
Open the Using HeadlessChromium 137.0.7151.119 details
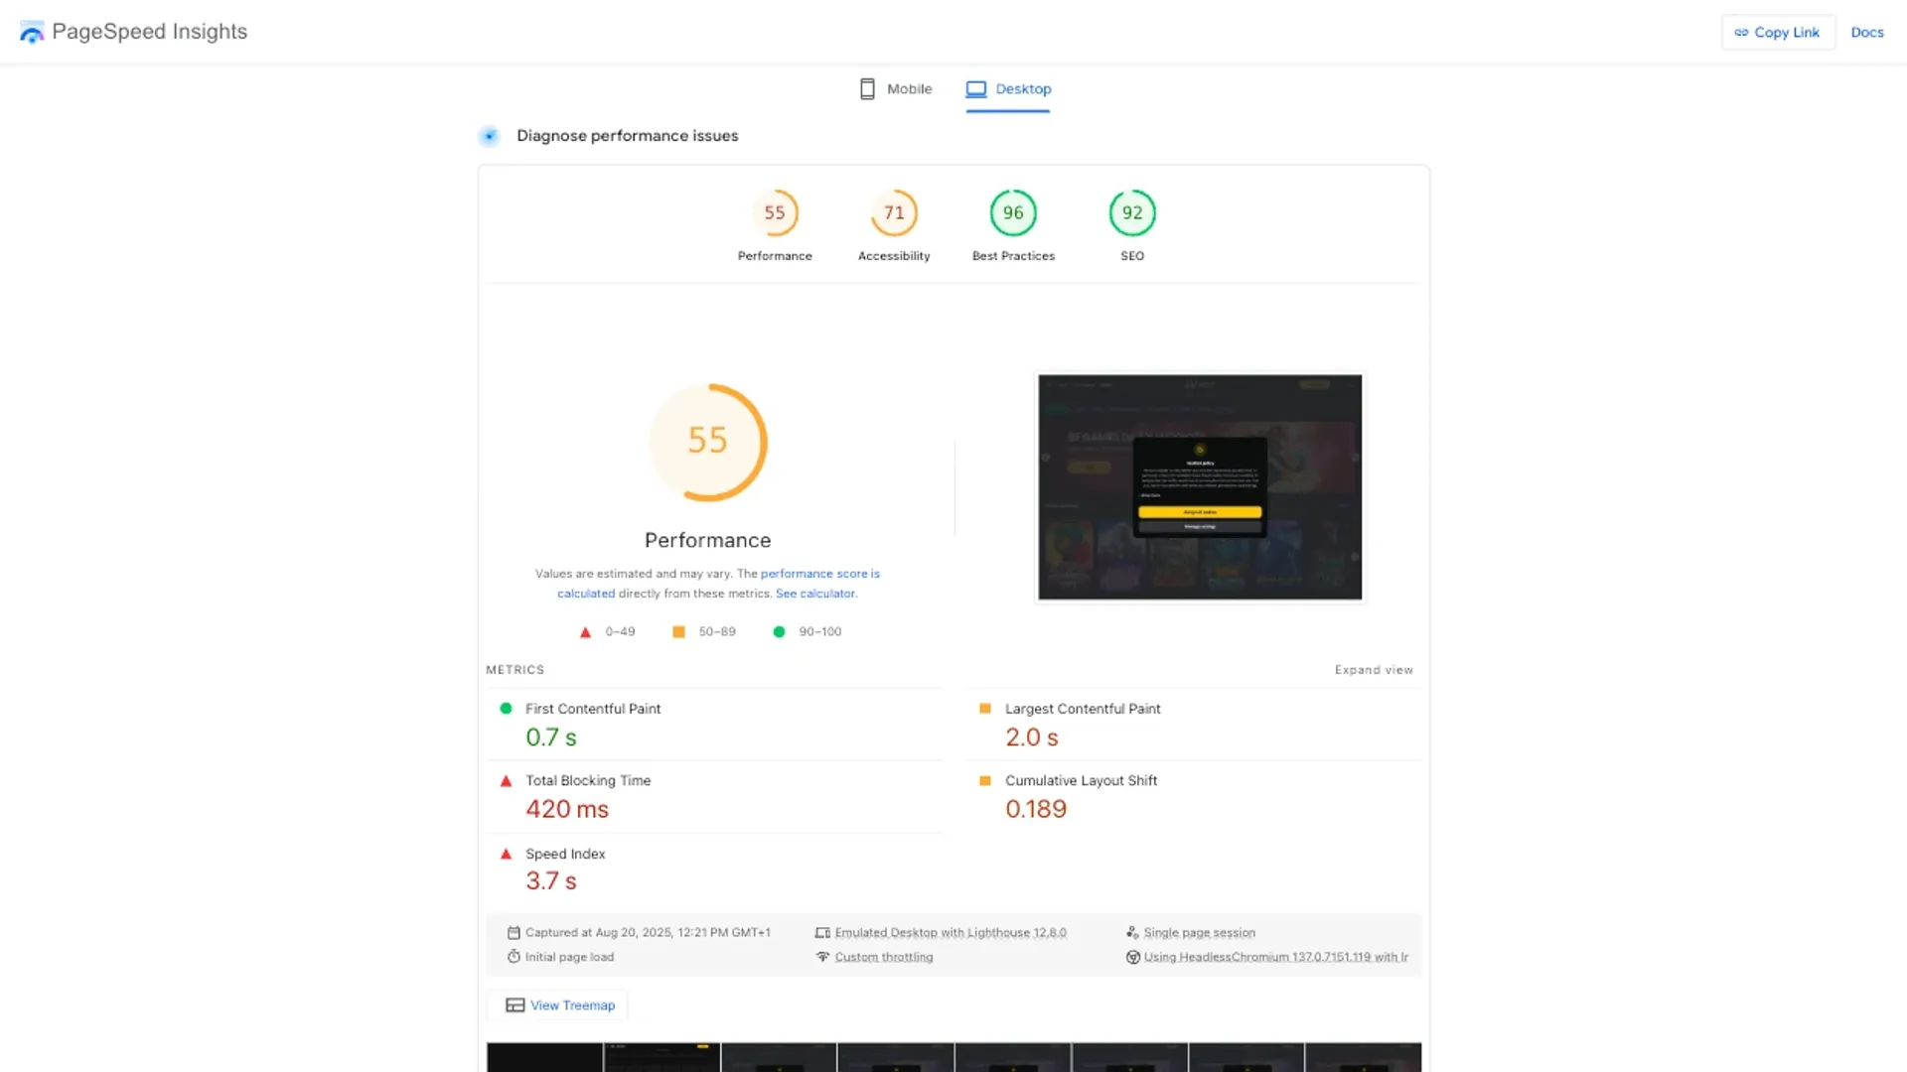point(1275,957)
